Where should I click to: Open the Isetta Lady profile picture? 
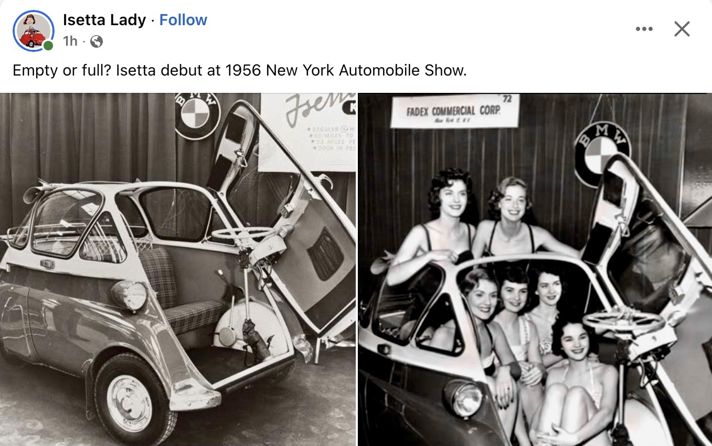tap(33, 30)
